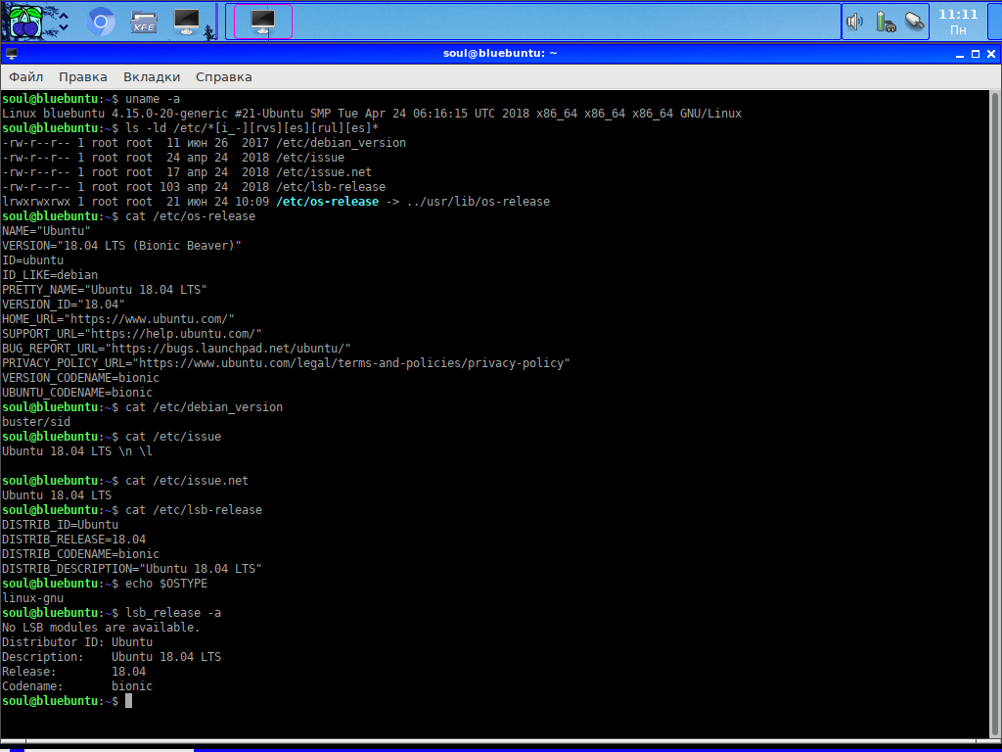The image size is (1002, 752).
Task: Click the BUG_REPORT_URL line
Action: [x=176, y=349]
